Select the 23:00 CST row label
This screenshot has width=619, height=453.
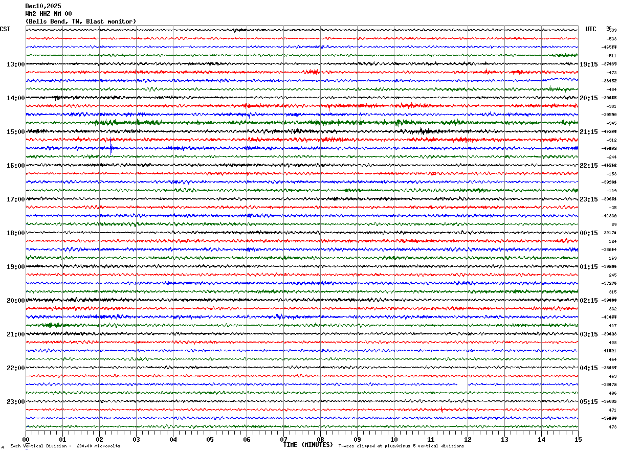coord(16,402)
